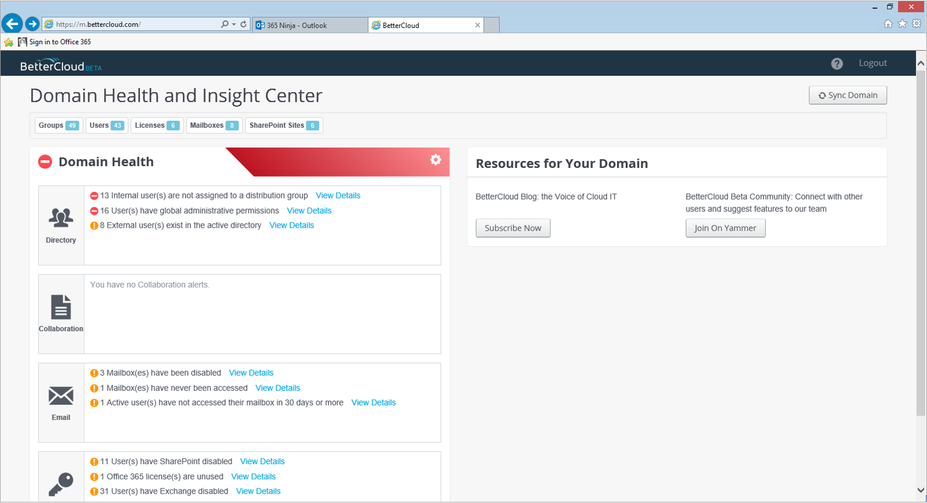Restore down the browser window
Viewport: 927px width, 503px height.
coord(890,7)
